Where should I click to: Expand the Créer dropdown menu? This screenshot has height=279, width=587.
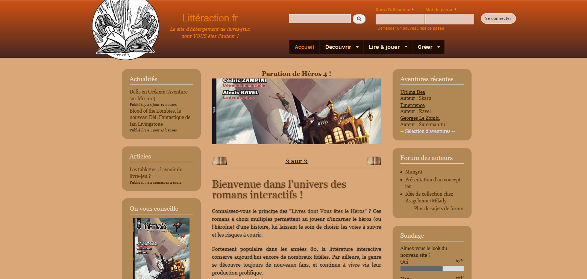point(428,47)
